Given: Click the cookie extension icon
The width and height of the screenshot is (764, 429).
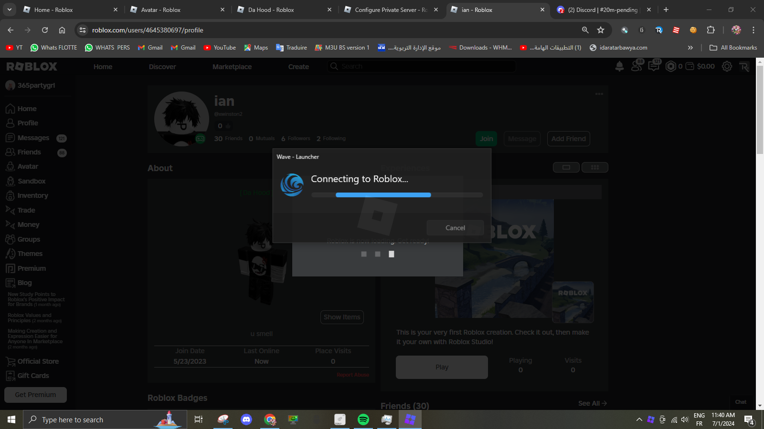Looking at the screenshot, I should (693, 30).
